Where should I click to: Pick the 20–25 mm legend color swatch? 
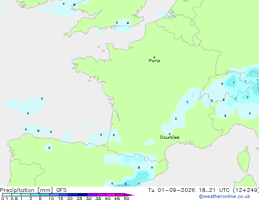pyautogui.click(x=73, y=195)
